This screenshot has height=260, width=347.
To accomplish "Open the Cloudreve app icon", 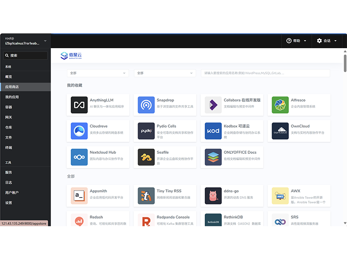I will click(x=79, y=131).
